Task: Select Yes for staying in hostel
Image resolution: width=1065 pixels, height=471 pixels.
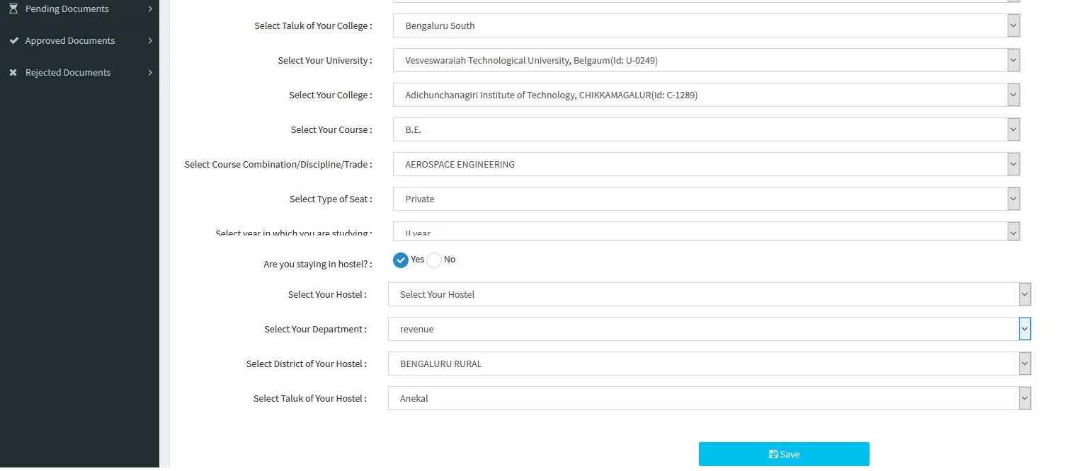Action: coord(401,260)
